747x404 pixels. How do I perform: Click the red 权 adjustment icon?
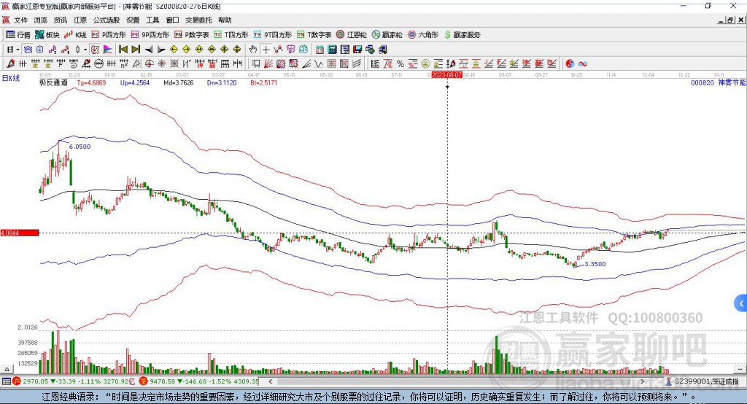coord(95,50)
